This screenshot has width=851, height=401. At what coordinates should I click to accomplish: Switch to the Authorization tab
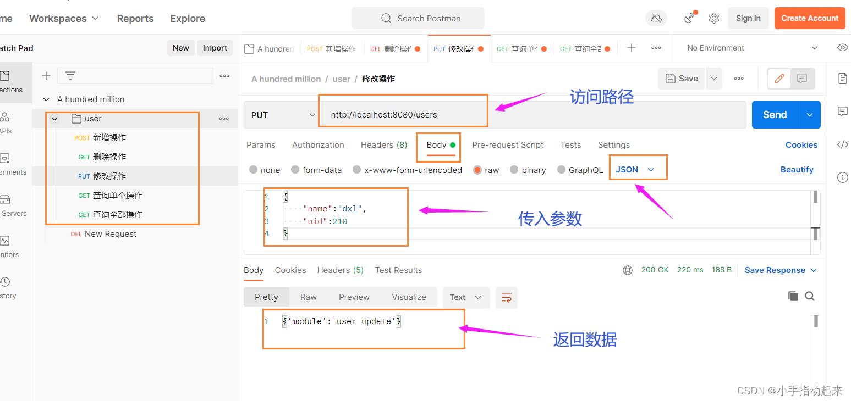(x=318, y=145)
